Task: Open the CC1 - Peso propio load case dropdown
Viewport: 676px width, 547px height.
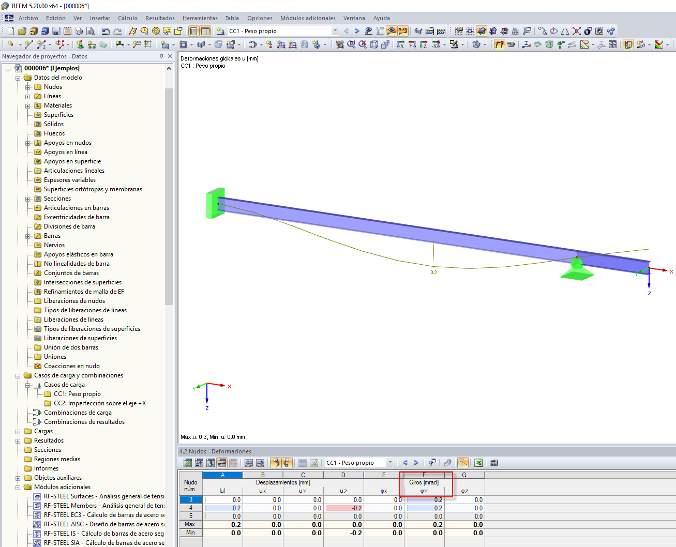Action: click(335, 31)
